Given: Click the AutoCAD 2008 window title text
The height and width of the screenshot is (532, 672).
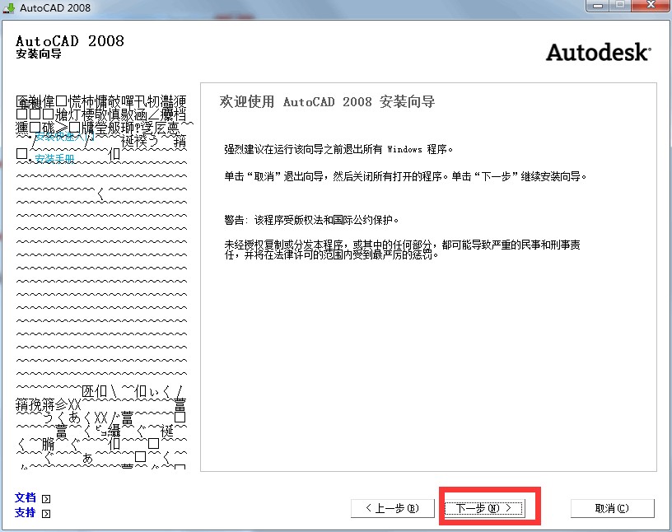Looking at the screenshot, I should [56, 7].
